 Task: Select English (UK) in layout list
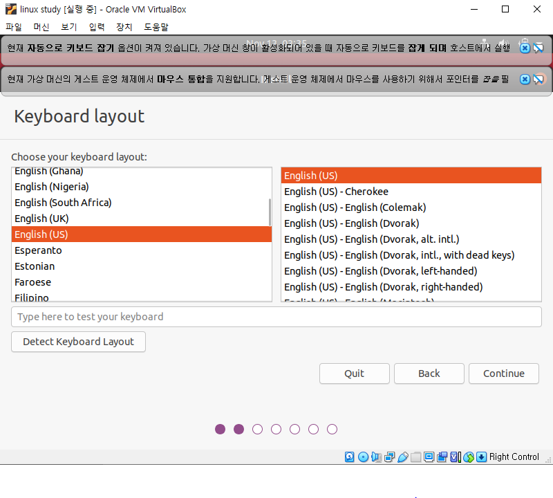(x=142, y=219)
